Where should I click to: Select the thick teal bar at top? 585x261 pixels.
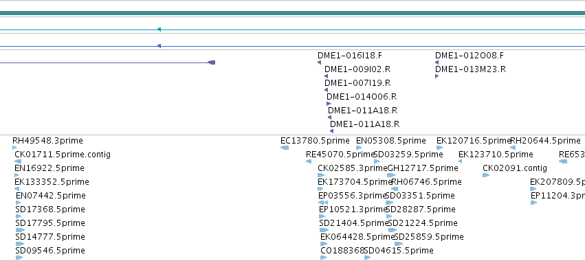coord(293,14)
